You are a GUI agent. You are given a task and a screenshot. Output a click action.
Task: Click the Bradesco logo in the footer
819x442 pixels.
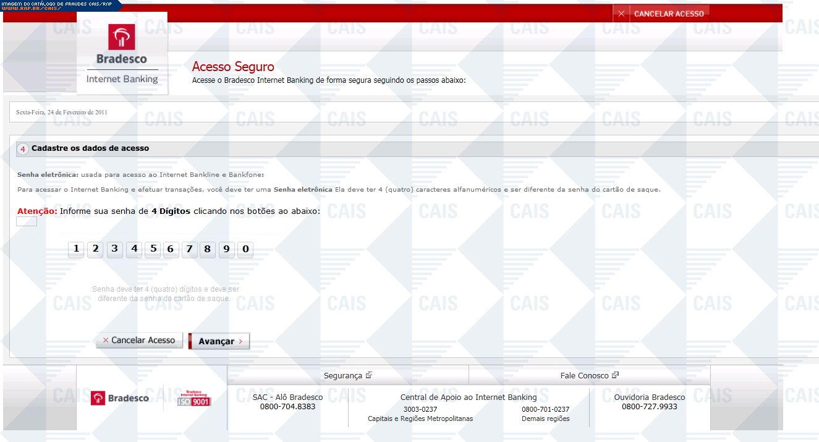(x=120, y=398)
